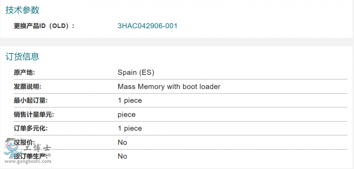Click the 最小起订量 field label
Screen dimensions: 354x169
[x=31, y=101]
